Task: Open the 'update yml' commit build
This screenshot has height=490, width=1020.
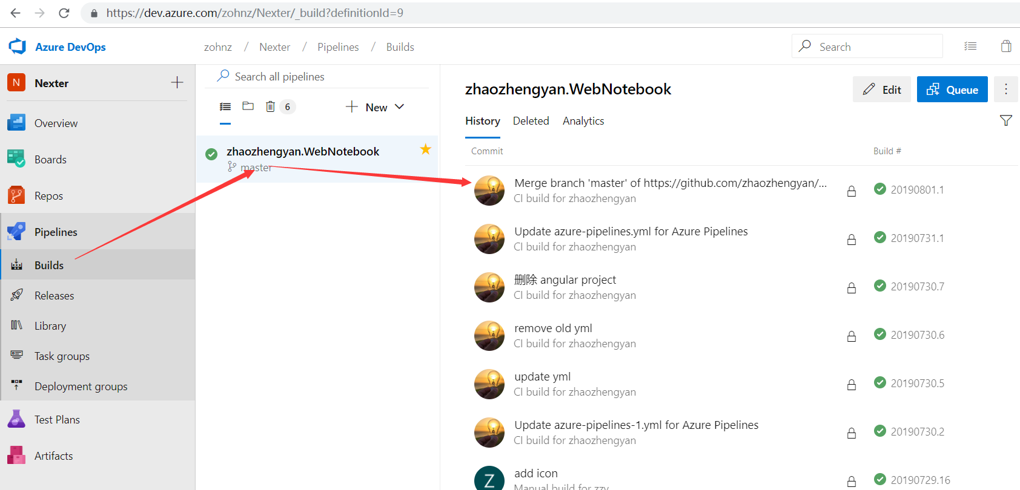Action: (x=542, y=377)
